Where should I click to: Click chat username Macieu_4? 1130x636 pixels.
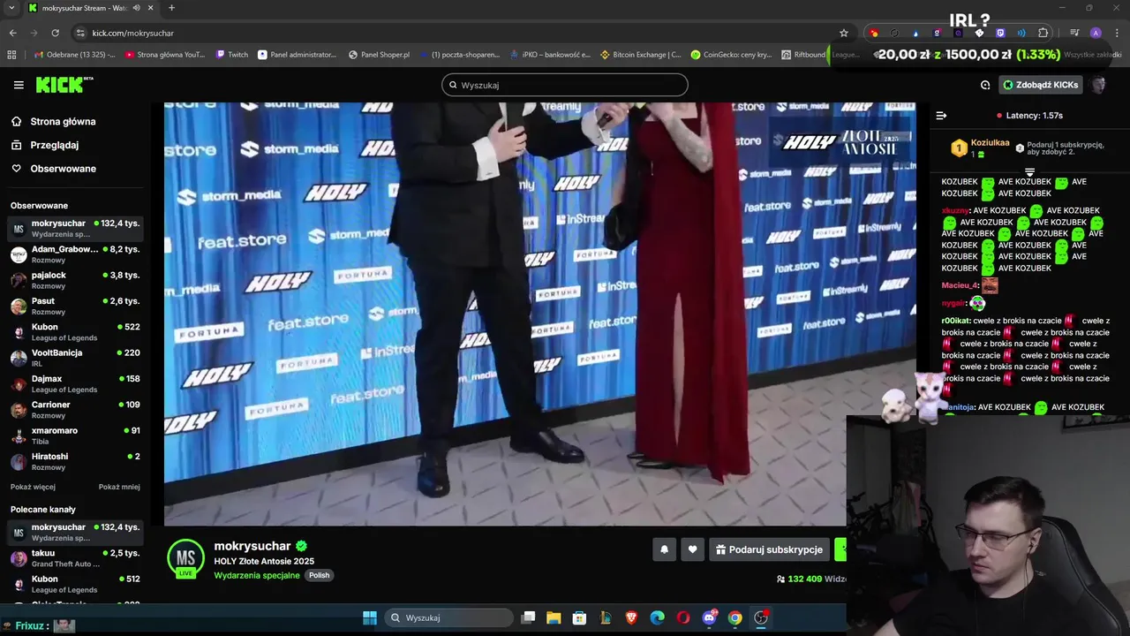click(960, 285)
